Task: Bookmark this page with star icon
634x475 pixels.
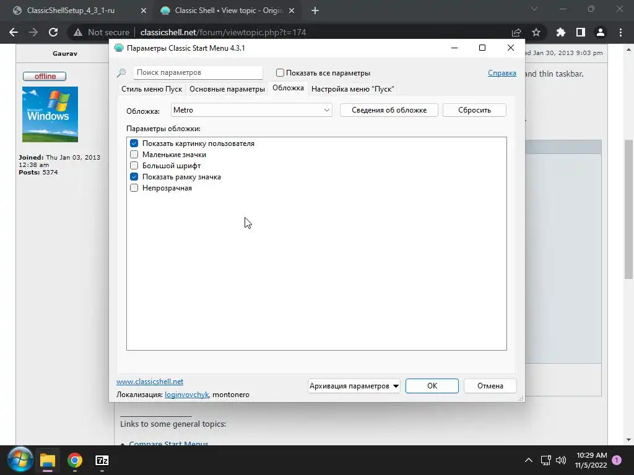Action: pos(536,32)
